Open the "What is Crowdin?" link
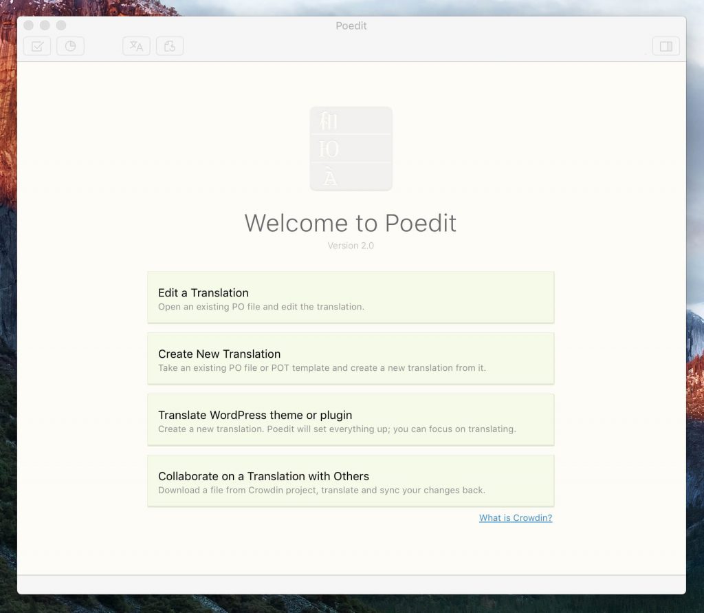 [516, 517]
